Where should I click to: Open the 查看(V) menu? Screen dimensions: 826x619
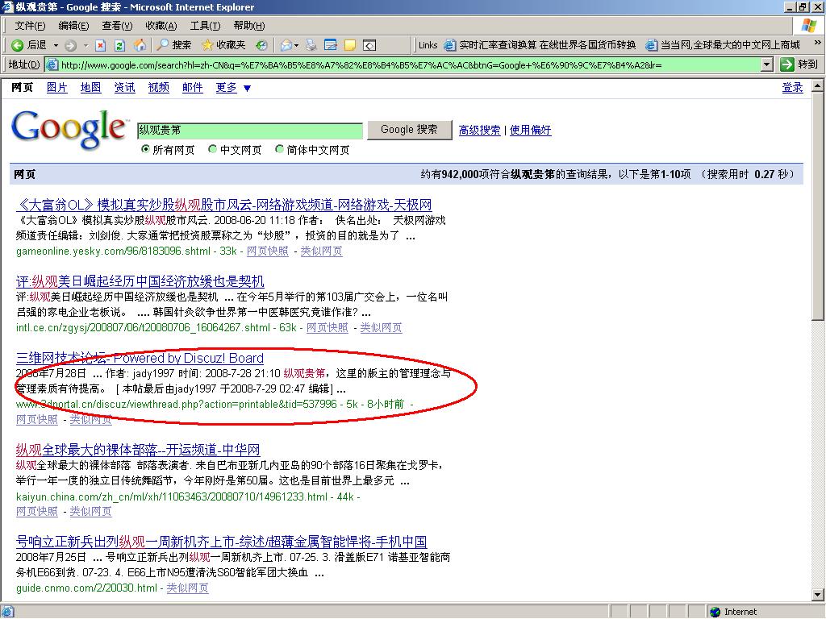(x=117, y=26)
